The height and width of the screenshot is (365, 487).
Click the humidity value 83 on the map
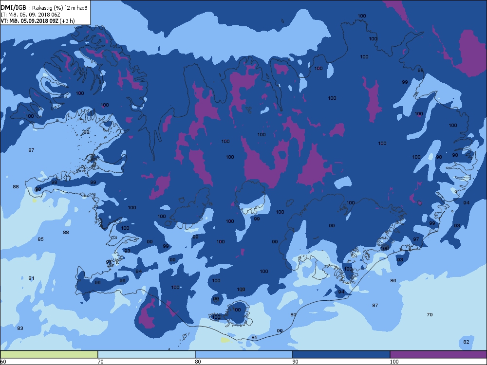20,328
